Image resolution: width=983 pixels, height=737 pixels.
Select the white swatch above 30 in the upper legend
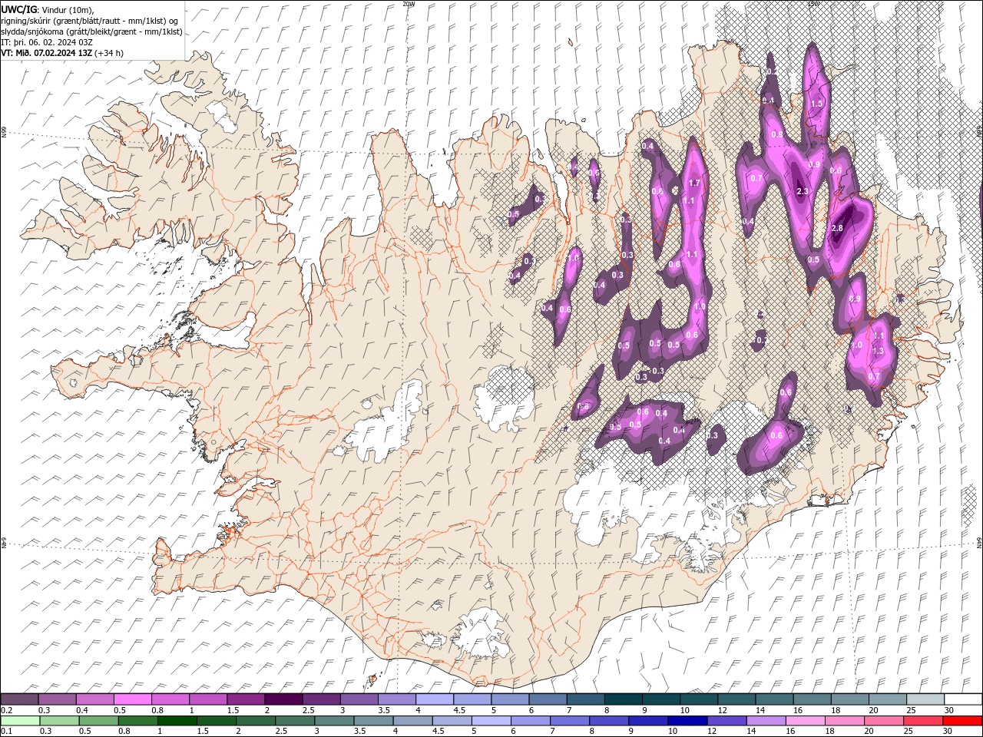[963, 699]
